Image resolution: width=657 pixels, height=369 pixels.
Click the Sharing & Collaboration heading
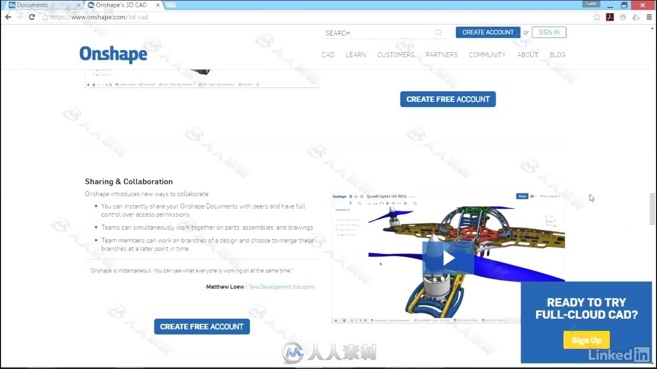(x=129, y=181)
